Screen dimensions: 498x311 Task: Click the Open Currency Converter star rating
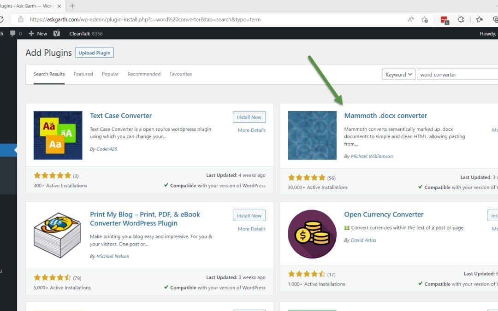coord(307,274)
